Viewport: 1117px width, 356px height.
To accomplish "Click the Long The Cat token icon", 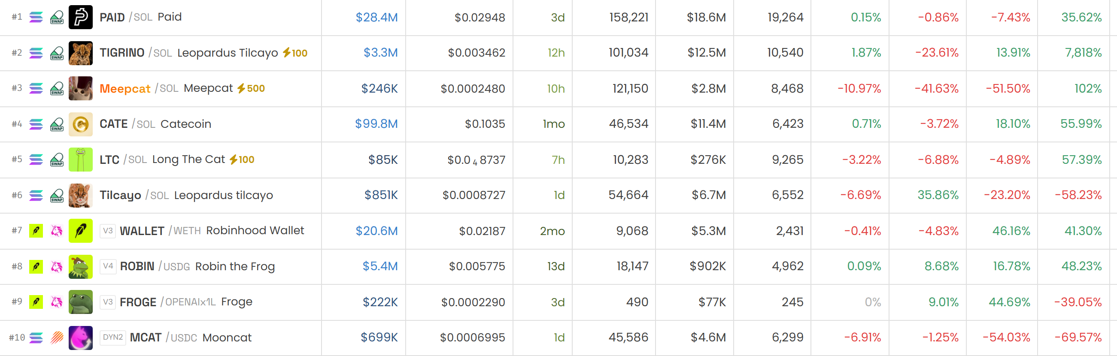I will [81, 160].
